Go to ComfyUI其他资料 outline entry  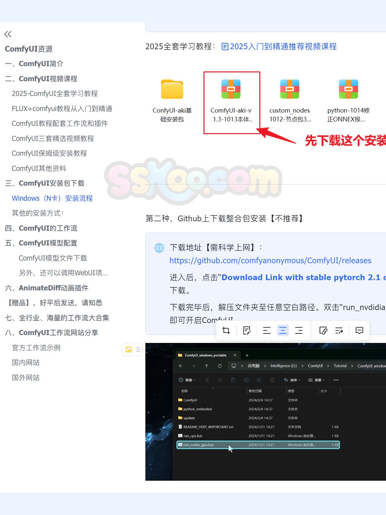pos(39,168)
